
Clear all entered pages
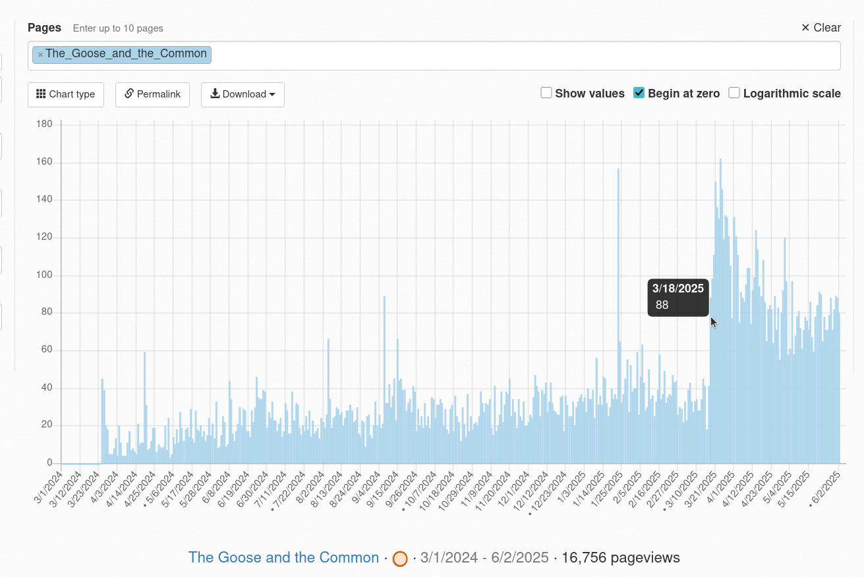pos(821,28)
